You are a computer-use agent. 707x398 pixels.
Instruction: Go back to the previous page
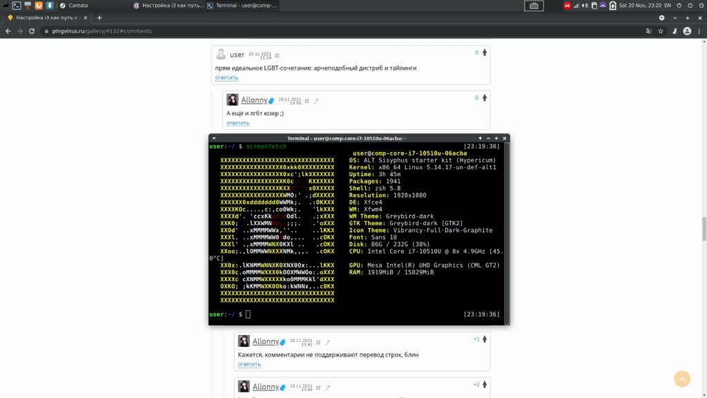[9, 31]
